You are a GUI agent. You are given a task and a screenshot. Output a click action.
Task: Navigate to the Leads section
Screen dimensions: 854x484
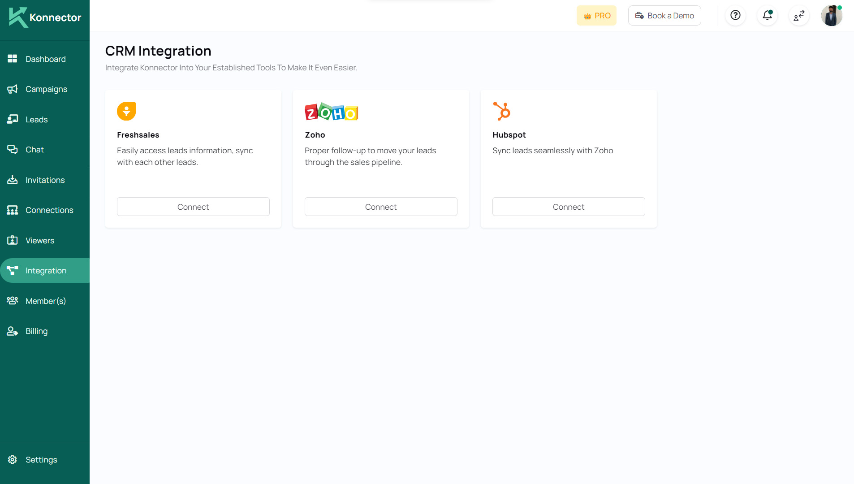[36, 120]
